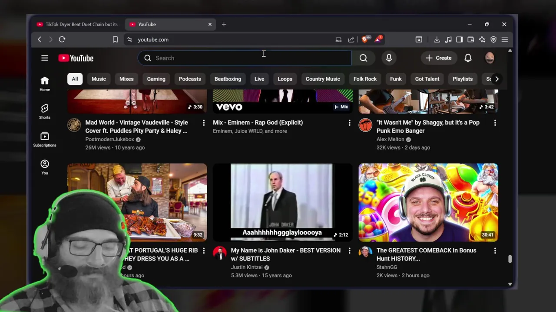This screenshot has height=312, width=556.
Task: Open options menu for Eminem Rap God mix
Action: point(349,123)
